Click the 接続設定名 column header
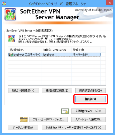This screenshot has height=135, width=115. pyautogui.click(x=25, y=50)
